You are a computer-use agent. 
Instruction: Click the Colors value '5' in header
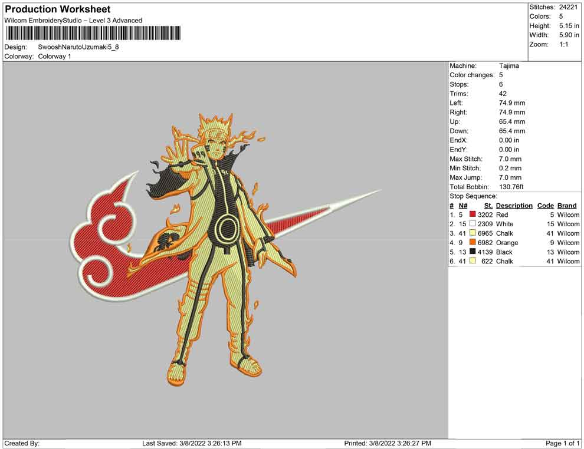tap(561, 16)
